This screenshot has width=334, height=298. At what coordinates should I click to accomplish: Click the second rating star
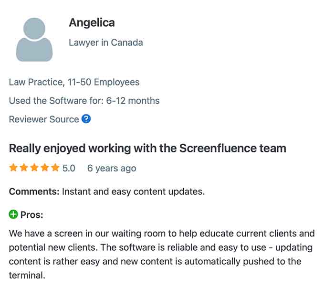coord(24,168)
